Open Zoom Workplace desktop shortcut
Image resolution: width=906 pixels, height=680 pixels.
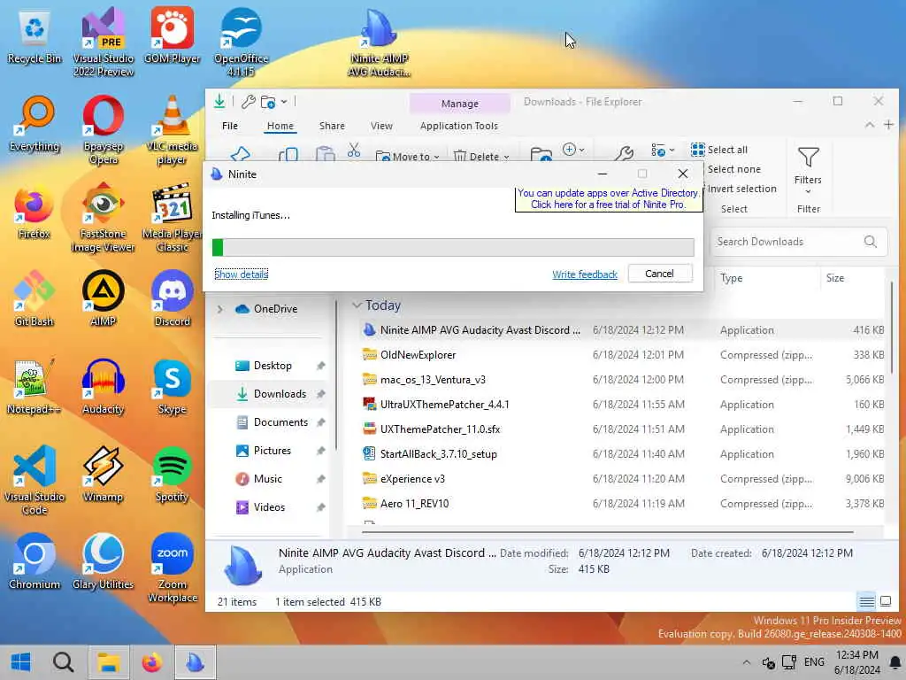click(172, 568)
